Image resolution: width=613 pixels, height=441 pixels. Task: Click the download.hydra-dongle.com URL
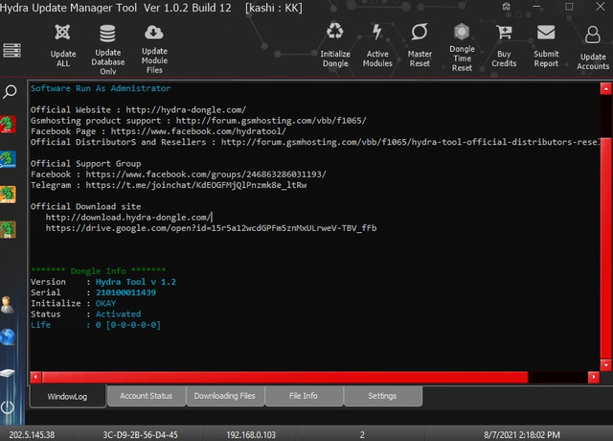[128, 218]
